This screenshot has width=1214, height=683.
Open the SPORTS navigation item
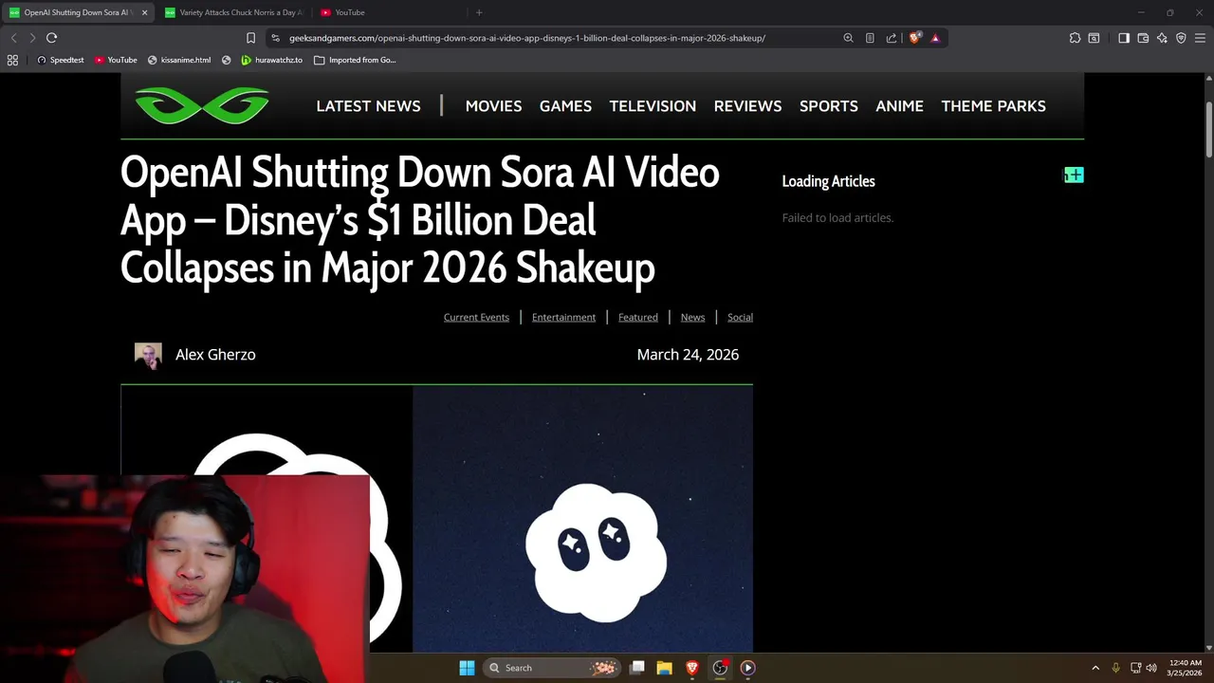[x=829, y=106]
